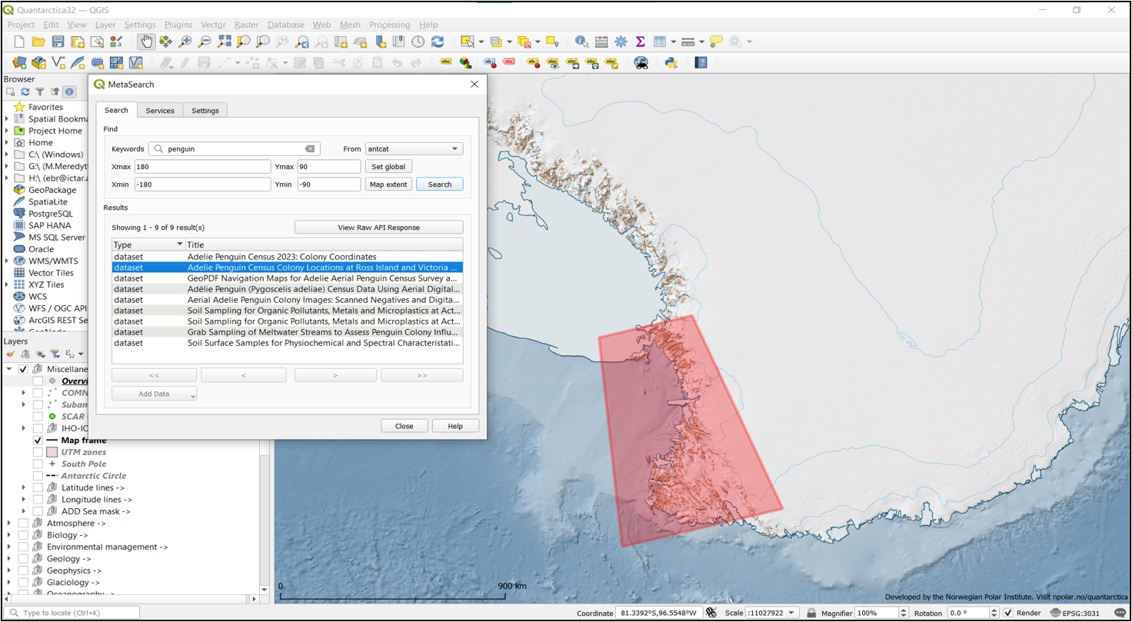The height and width of the screenshot is (622, 1132).
Task: Expand the Glaciology layer group
Action: pyautogui.click(x=8, y=583)
